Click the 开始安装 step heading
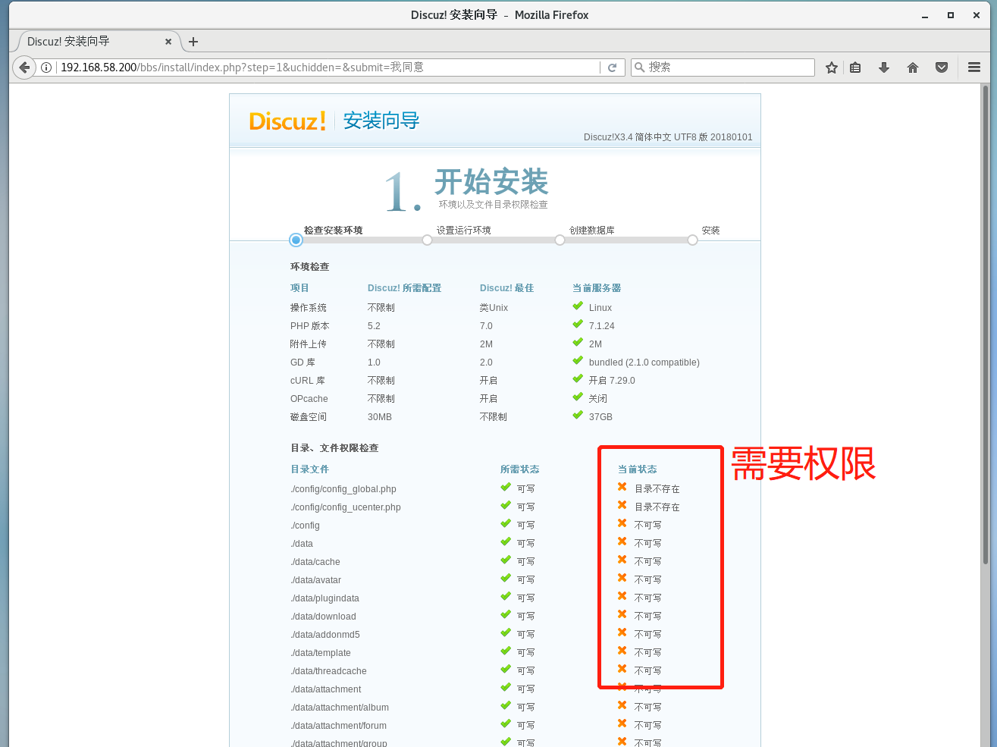 coord(491,182)
